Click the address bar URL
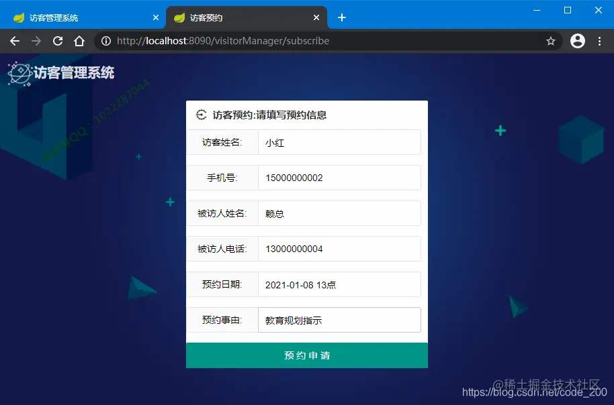Image resolution: width=614 pixels, height=405 pixels. 222,41
